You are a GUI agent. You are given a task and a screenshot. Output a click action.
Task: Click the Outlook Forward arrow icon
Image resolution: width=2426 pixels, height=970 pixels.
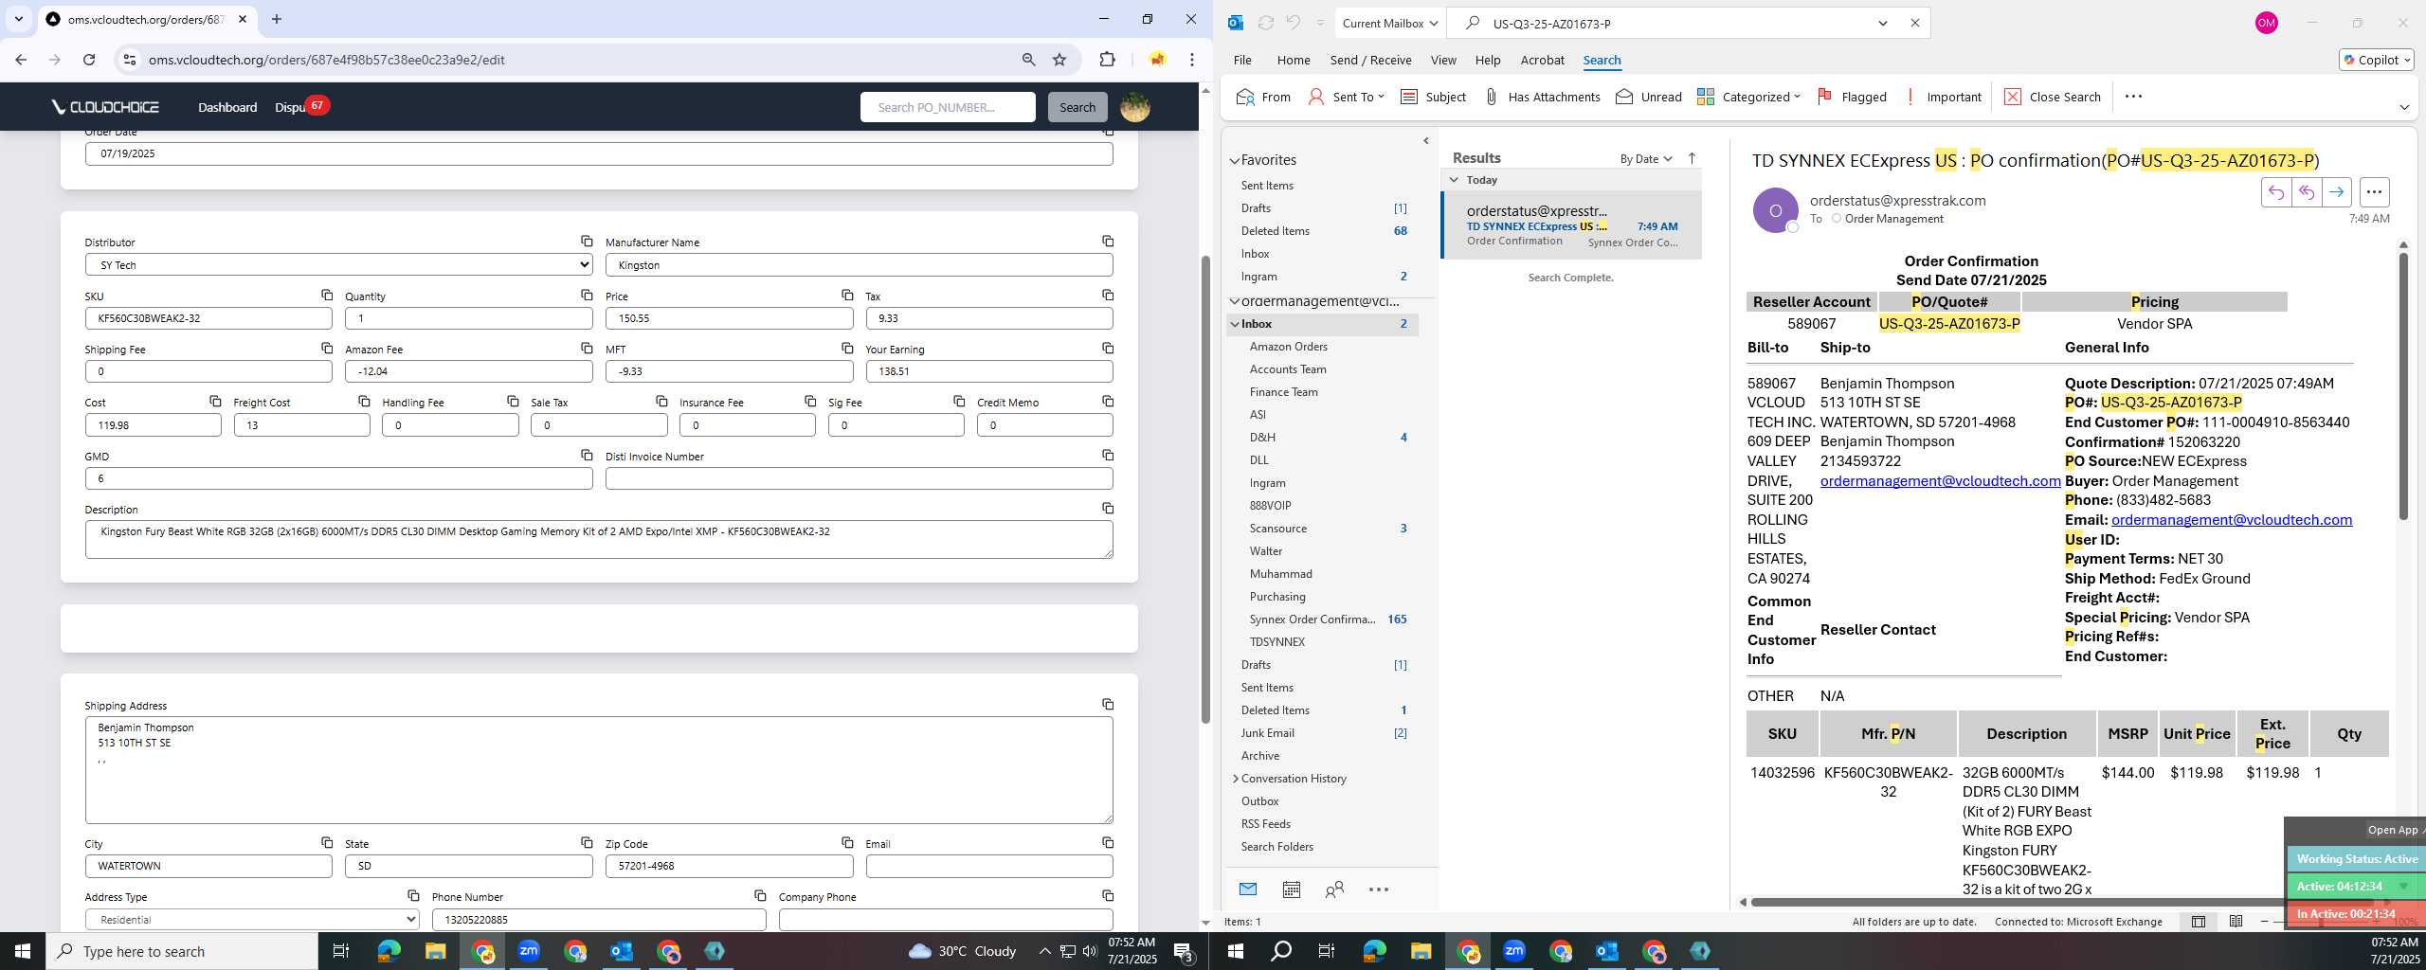point(2337,192)
